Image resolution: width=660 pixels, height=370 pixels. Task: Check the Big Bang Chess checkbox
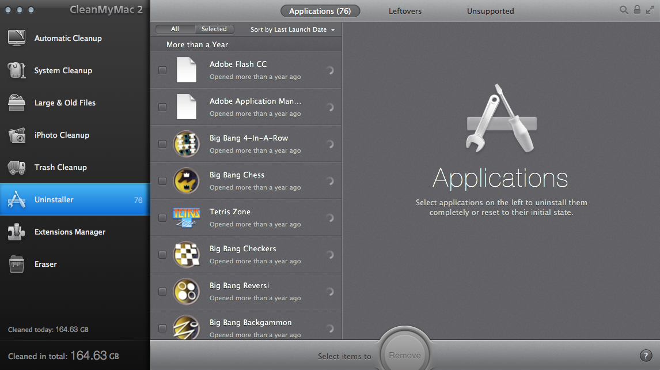point(162,181)
